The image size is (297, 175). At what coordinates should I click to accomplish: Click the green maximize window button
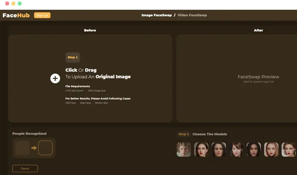(20, 4)
